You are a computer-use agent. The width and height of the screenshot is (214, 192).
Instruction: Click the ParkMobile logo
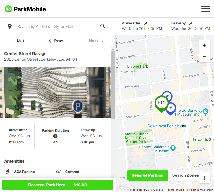[25, 9]
